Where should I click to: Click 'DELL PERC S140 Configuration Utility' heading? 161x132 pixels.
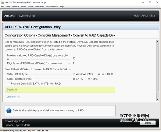coord(33,27)
